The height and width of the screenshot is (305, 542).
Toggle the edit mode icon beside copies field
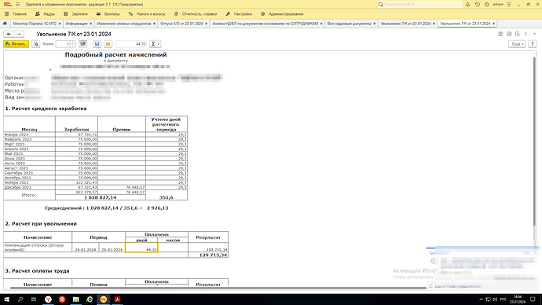coord(82,44)
